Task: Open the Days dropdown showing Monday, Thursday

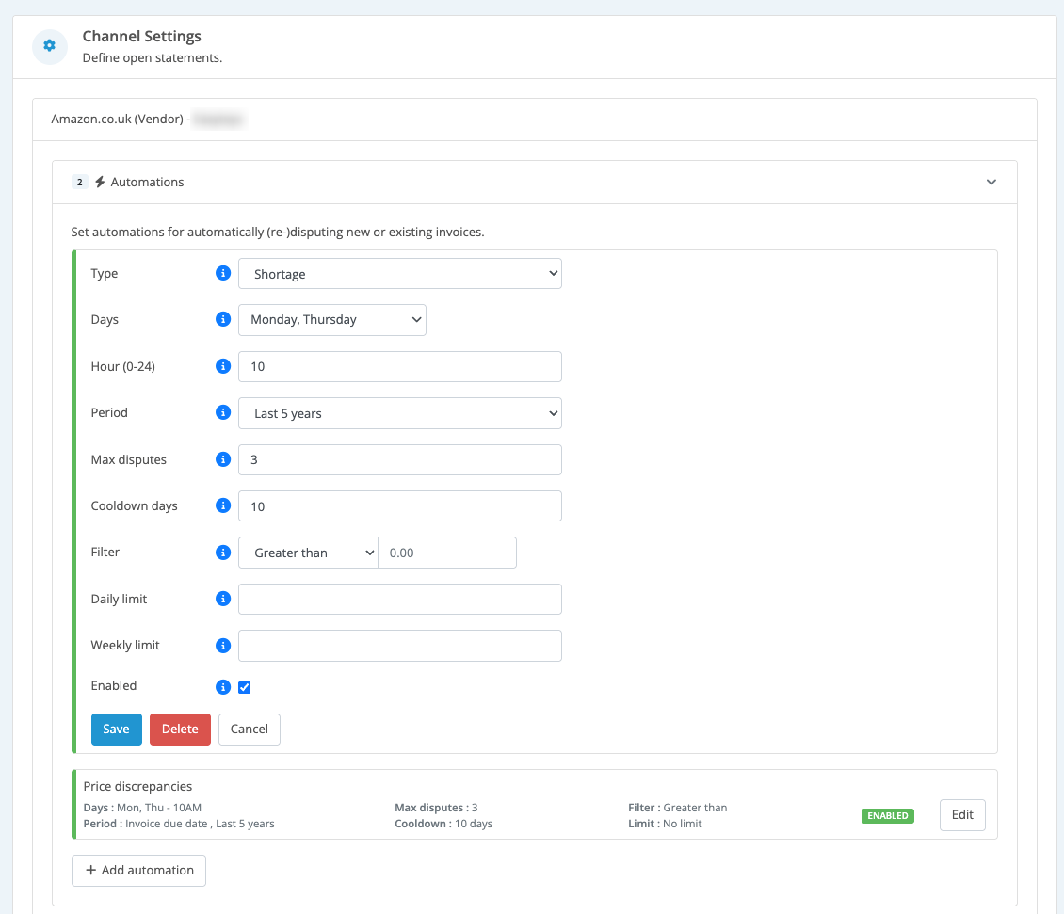Action: [x=331, y=320]
